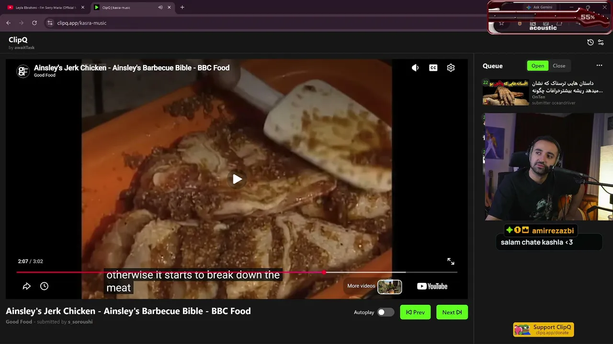Set the queue to Open
The image size is (613, 344).
[538, 66]
